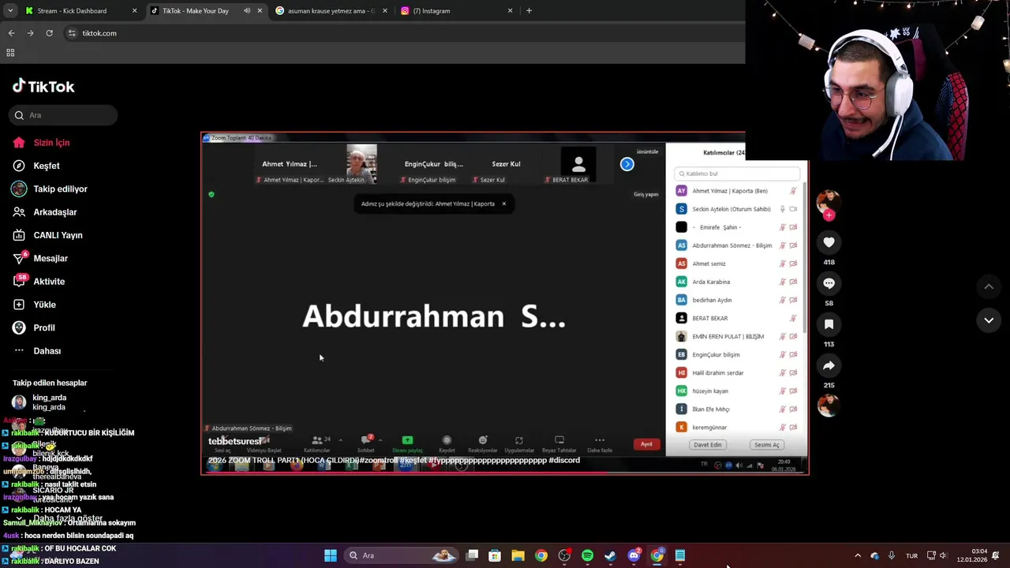Select Sizin İçin in TikTok sidebar
The height and width of the screenshot is (568, 1010).
(51, 143)
